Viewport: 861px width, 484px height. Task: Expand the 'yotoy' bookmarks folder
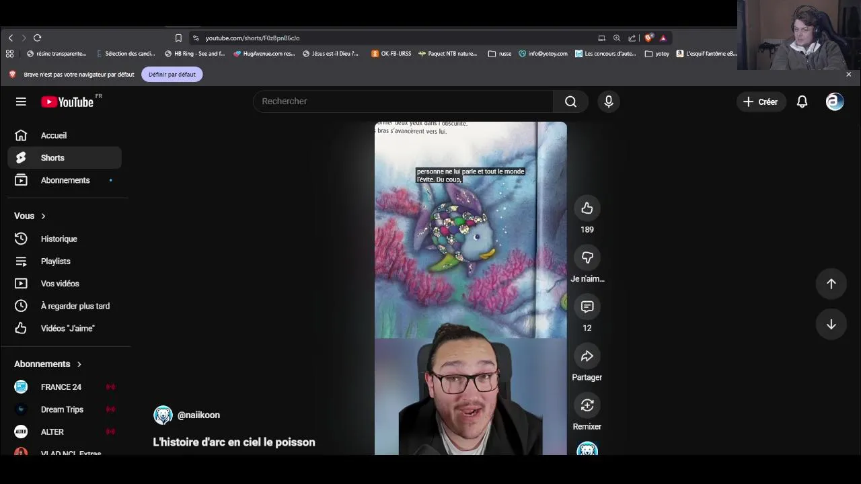(657, 54)
